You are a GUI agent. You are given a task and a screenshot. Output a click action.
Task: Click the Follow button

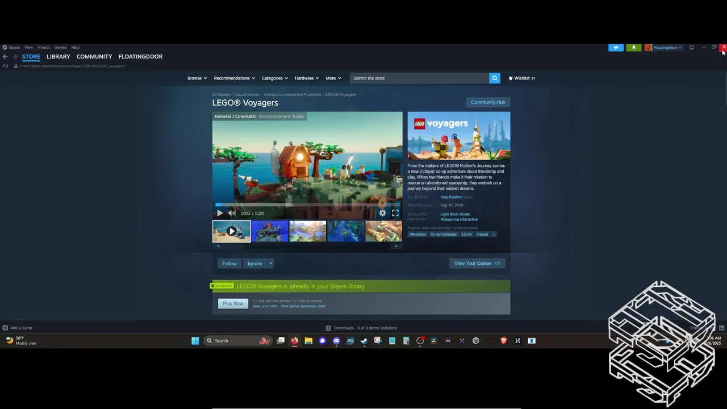(229, 264)
